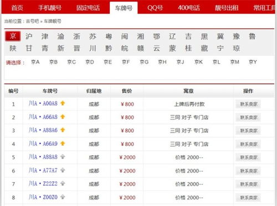Click the gray arrow beside 川A·Z22Z2

[63, 183]
